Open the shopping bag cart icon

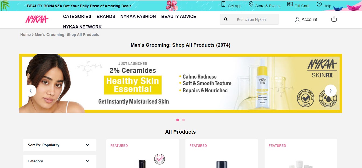(334, 19)
